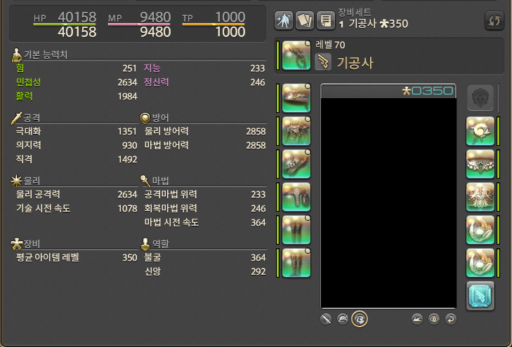Toggle headgear display with the helmet icon

[343, 319]
